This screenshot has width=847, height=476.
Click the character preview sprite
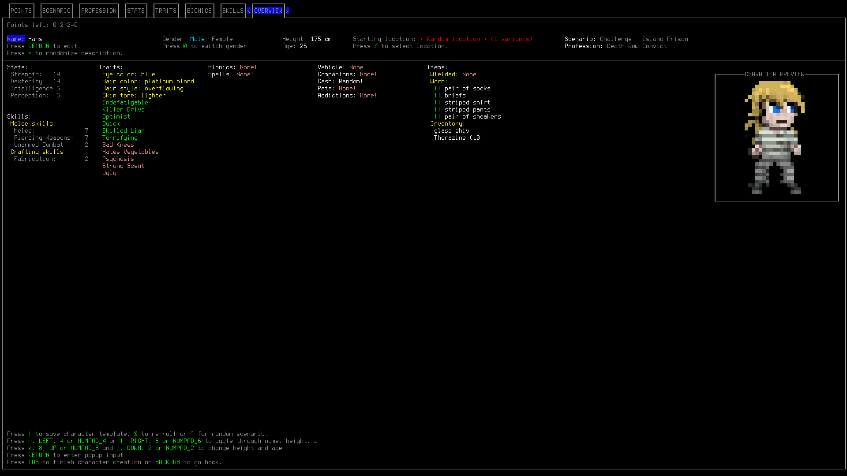(x=775, y=138)
